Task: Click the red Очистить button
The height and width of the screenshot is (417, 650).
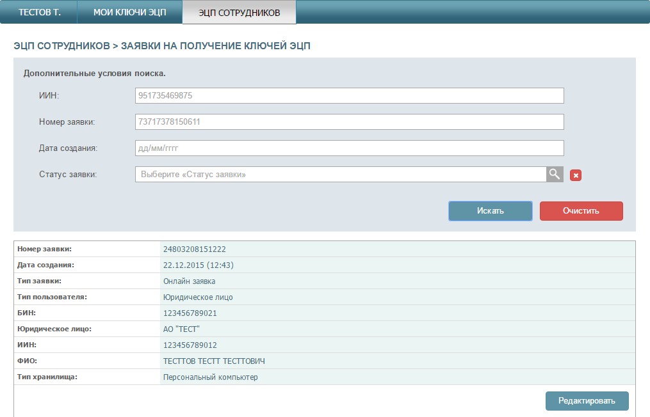Action: pos(581,211)
